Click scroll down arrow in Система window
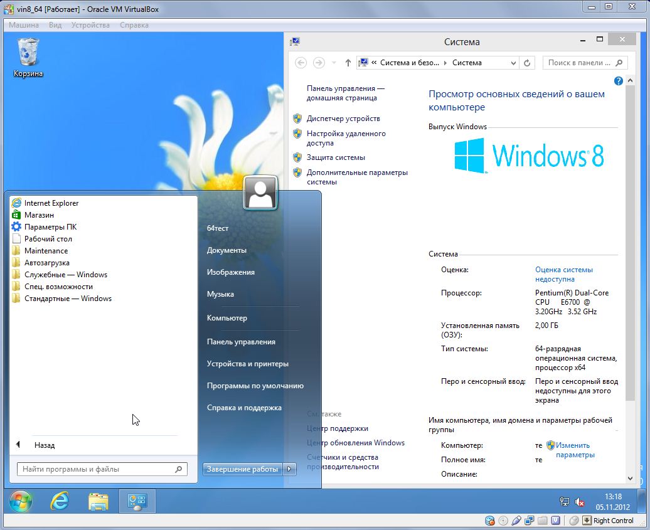The height and width of the screenshot is (530, 650). click(x=630, y=479)
